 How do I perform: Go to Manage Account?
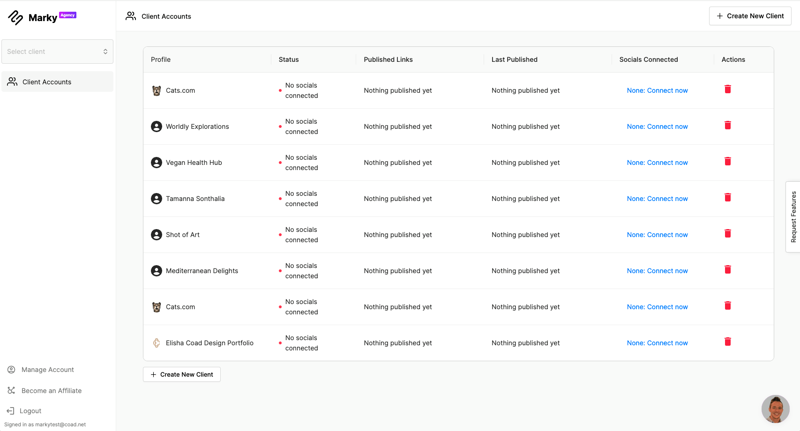[x=47, y=370]
